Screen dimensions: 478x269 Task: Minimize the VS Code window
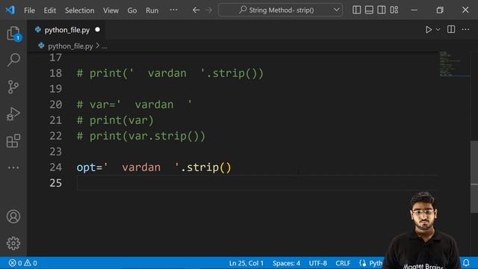coord(414,10)
